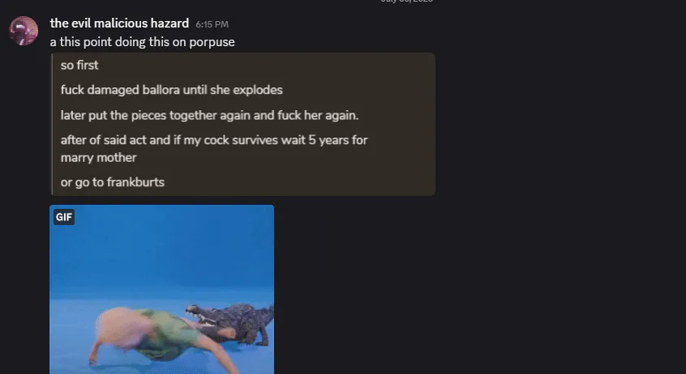Click the vertical bar of the quote block
686x374 pixels.
point(52,124)
